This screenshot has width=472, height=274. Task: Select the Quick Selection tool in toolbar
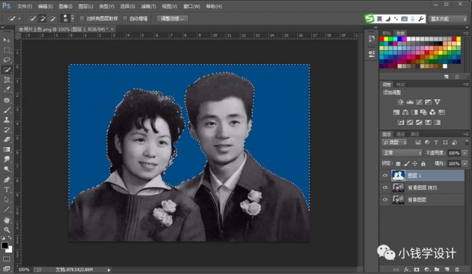point(7,69)
